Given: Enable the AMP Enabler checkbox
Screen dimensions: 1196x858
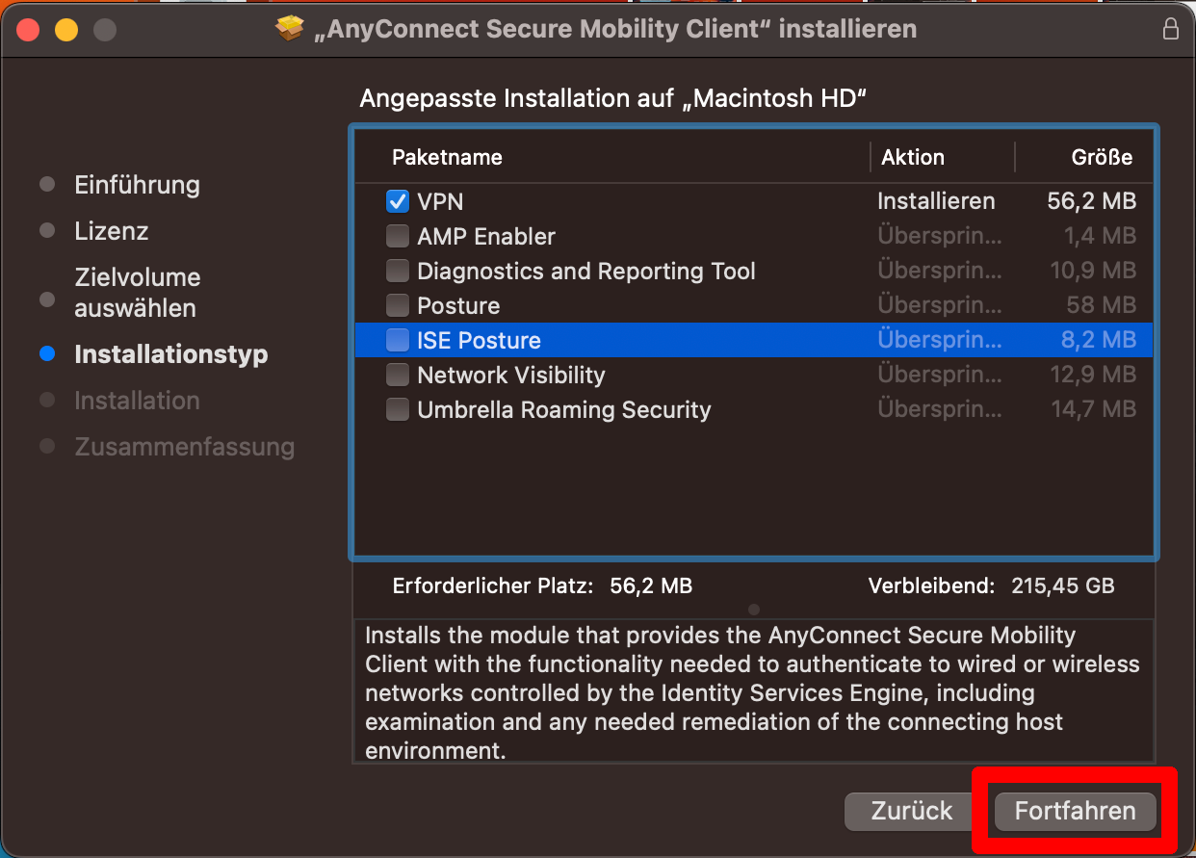Looking at the screenshot, I should pyautogui.click(x=398, y=236).
